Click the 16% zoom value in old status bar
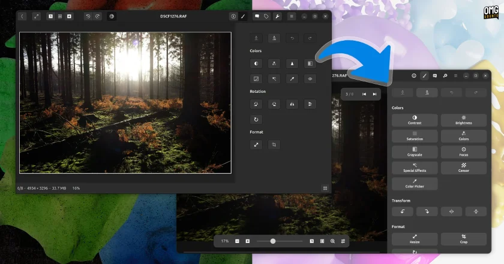The image size is (504, 264). click(76, 189)
